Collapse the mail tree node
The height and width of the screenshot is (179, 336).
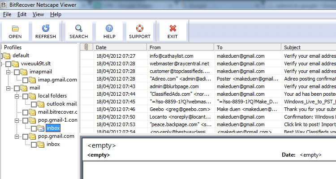click(x=8, y=88)
